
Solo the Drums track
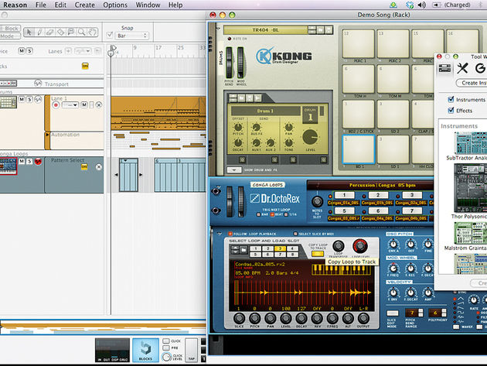(x=29, y=99)
